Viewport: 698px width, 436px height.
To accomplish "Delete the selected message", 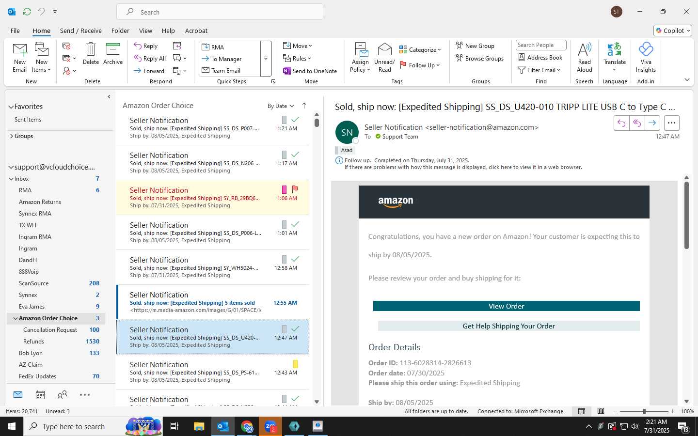I will point(91,53).
